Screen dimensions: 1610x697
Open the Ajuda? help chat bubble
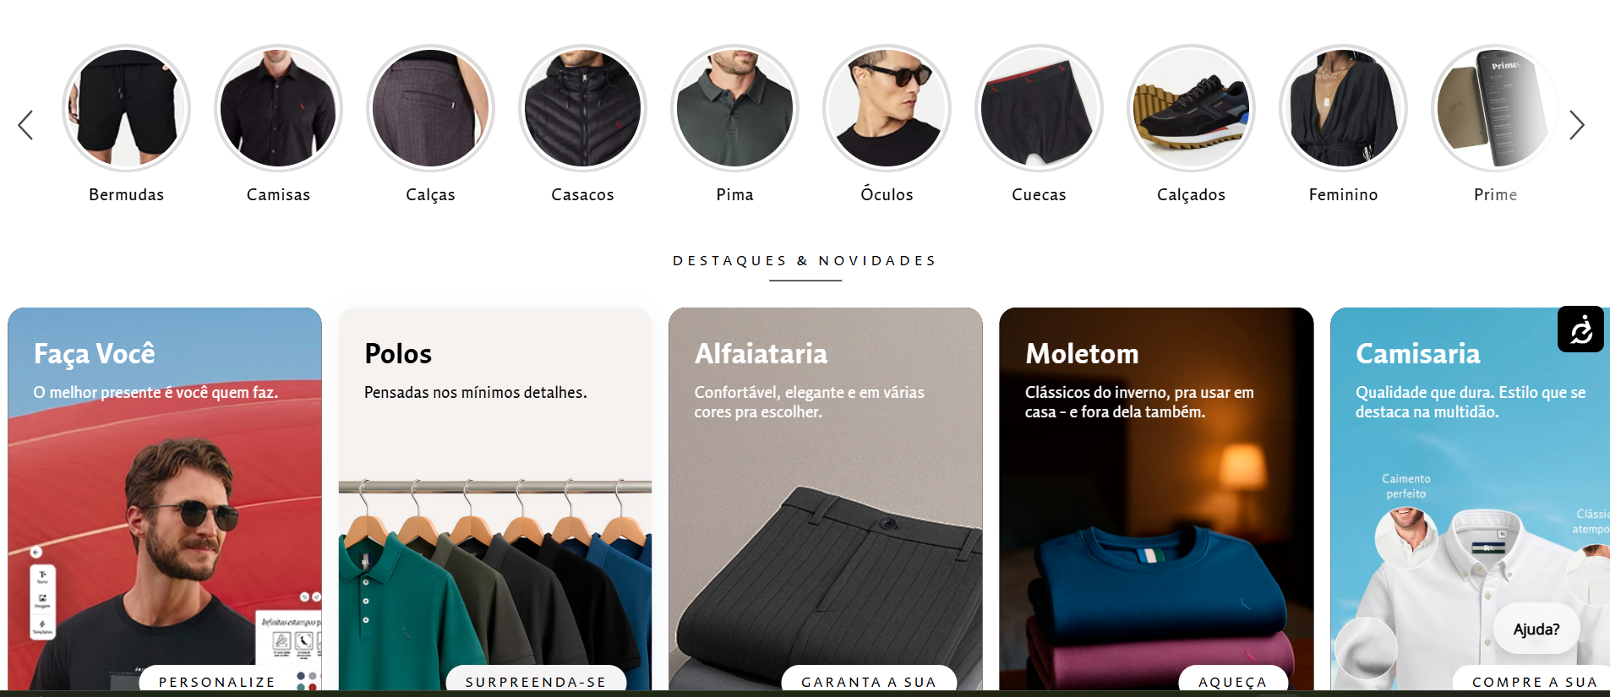[1536, 629]
